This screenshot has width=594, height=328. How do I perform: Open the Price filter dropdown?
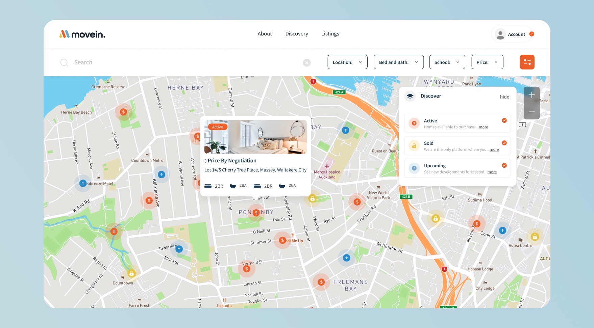[487, 62]
